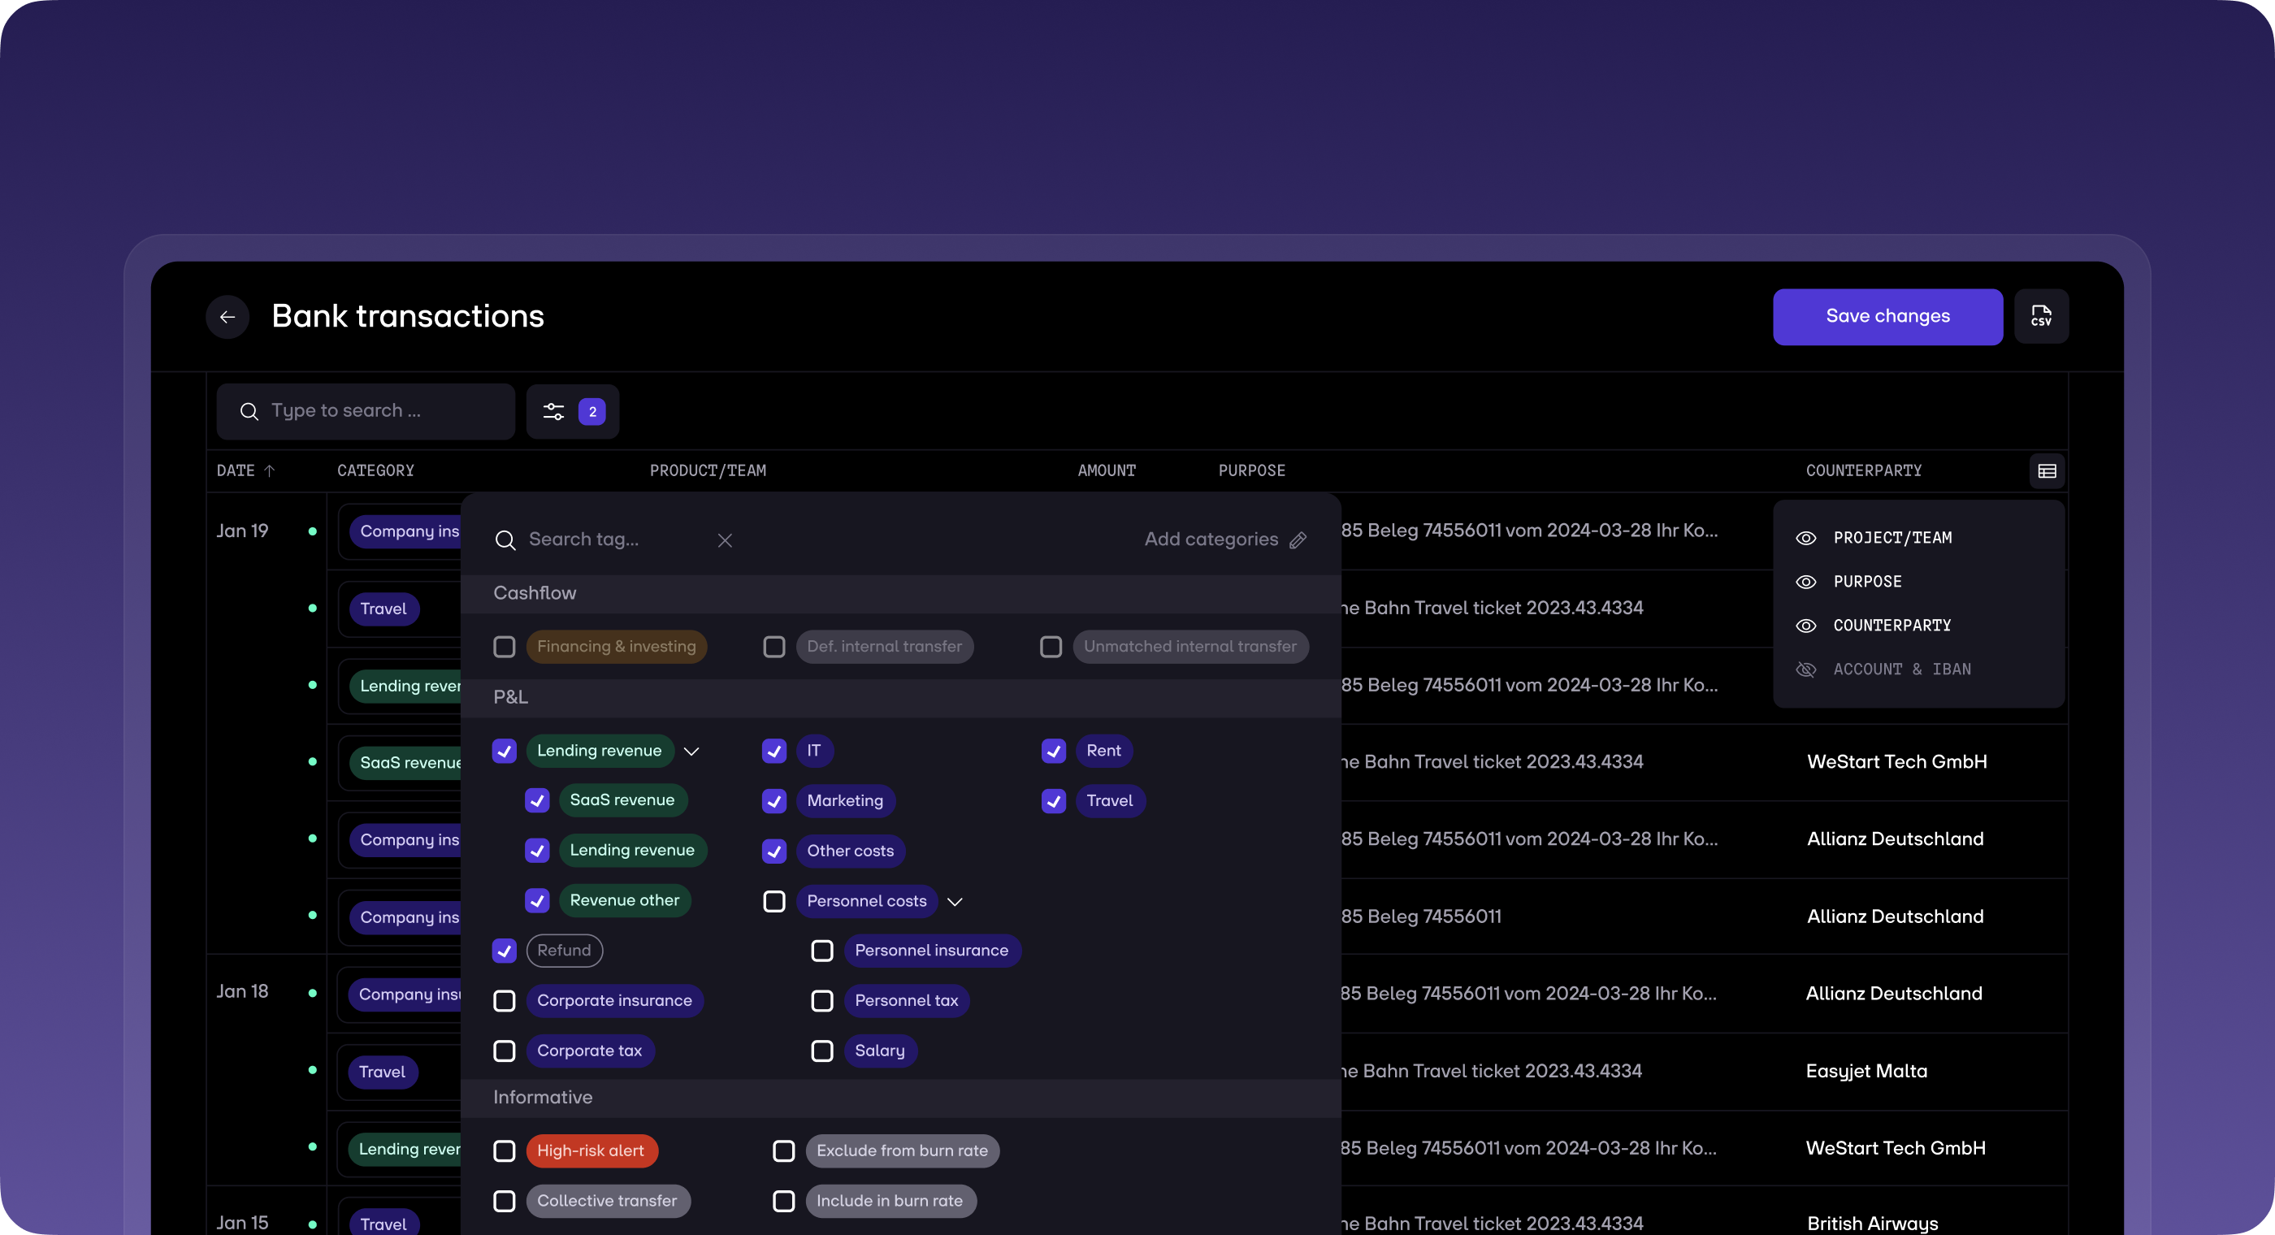Image resolution: width=2275 pixels, height=1235 pixels.
Task: Click the back arrow button
Action: click(x=227, y=317)
